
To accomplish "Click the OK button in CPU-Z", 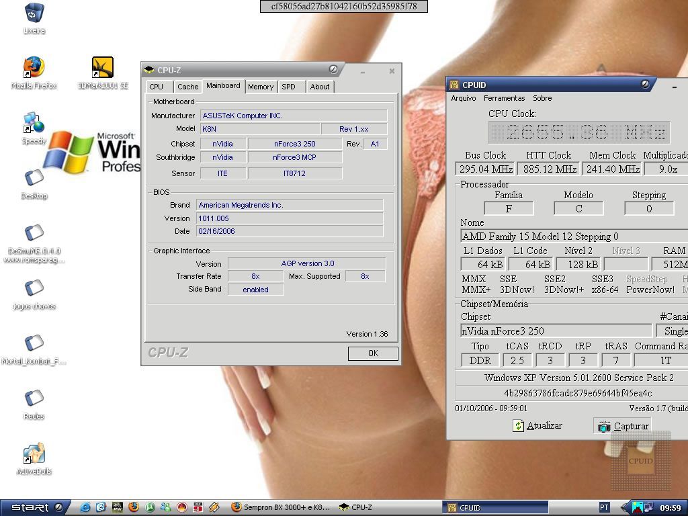I will pos(373,353).
